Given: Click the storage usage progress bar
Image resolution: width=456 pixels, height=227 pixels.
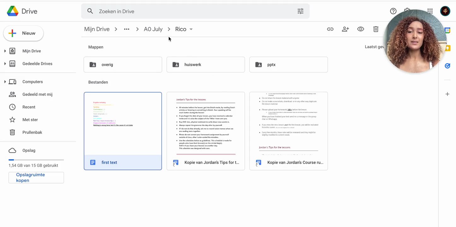Looking at the screenshot, I should (x=36, y=160).
